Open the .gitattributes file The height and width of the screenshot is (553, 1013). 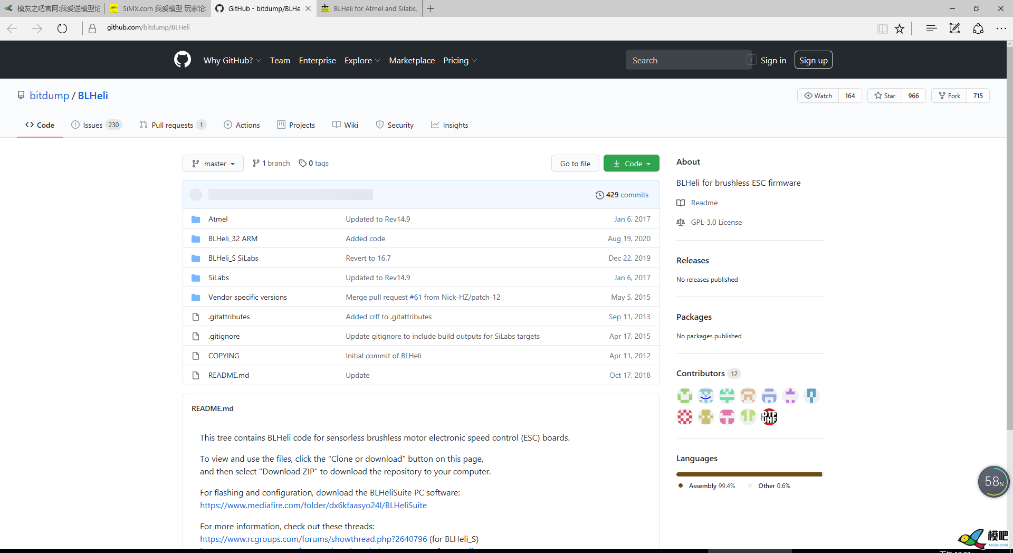point(229,317)
